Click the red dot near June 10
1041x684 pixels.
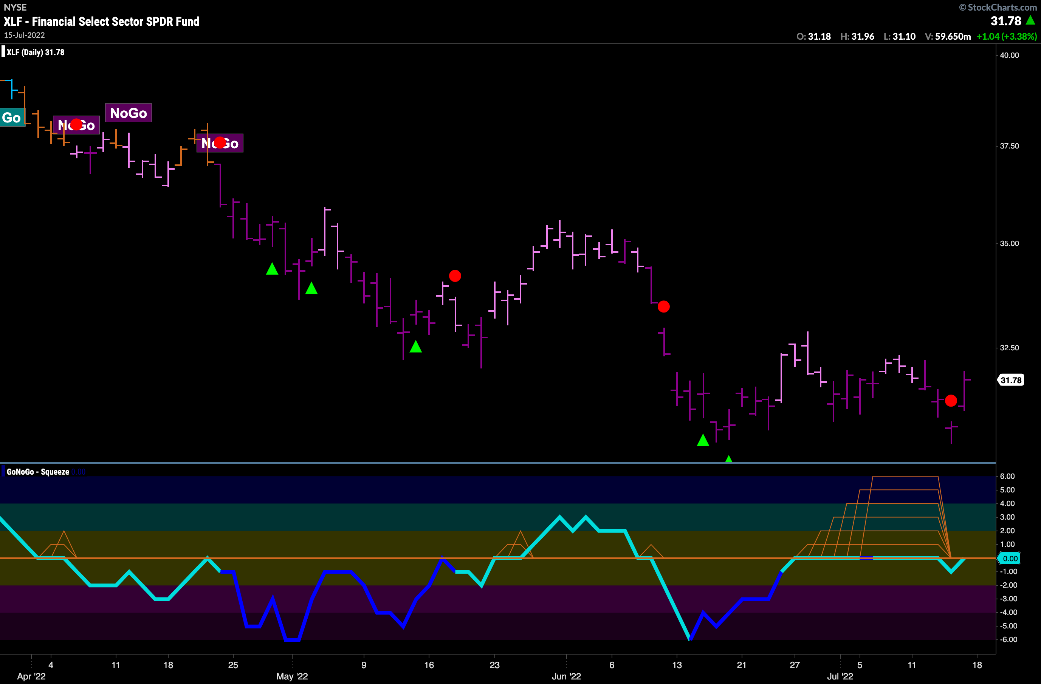[x=663, y=306]
